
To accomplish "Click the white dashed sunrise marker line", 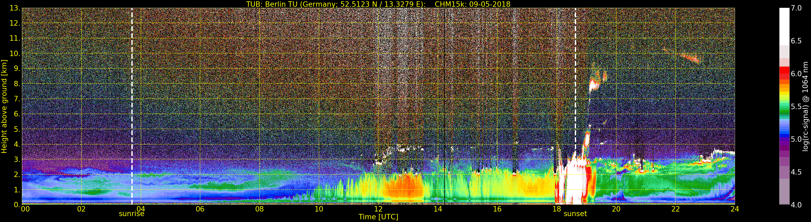I will click(132, 106).
